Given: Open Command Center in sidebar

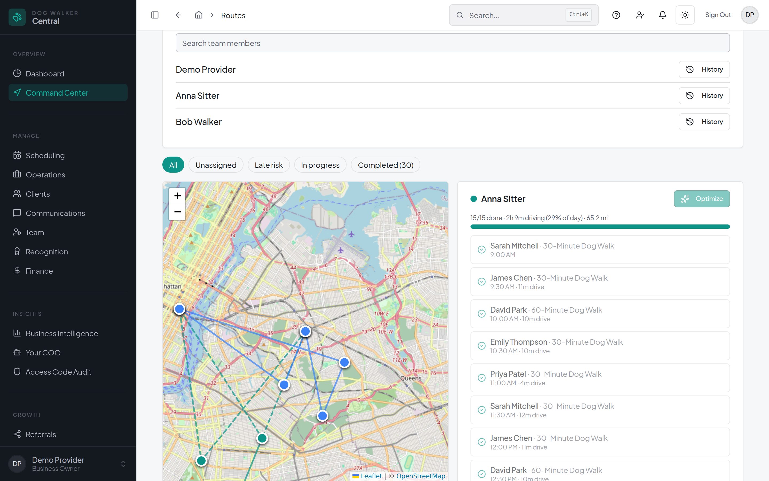Looking at the screenshot, I should (x=68, y=92).
